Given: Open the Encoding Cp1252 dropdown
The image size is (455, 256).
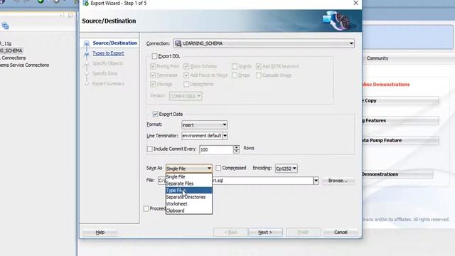Looking at the screenshot, I should click(x=286, y=169).
